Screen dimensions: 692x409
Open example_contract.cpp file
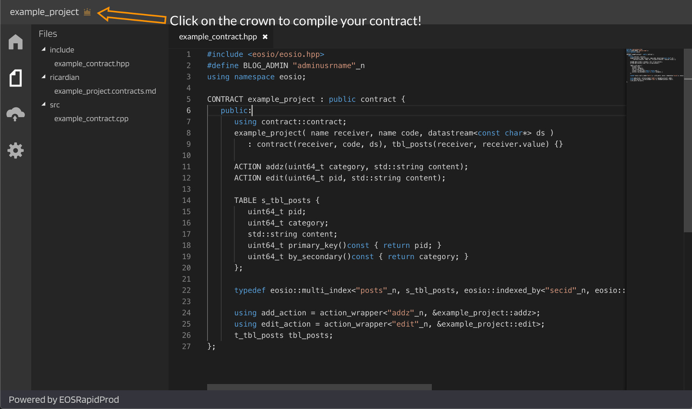coord(91,119)
